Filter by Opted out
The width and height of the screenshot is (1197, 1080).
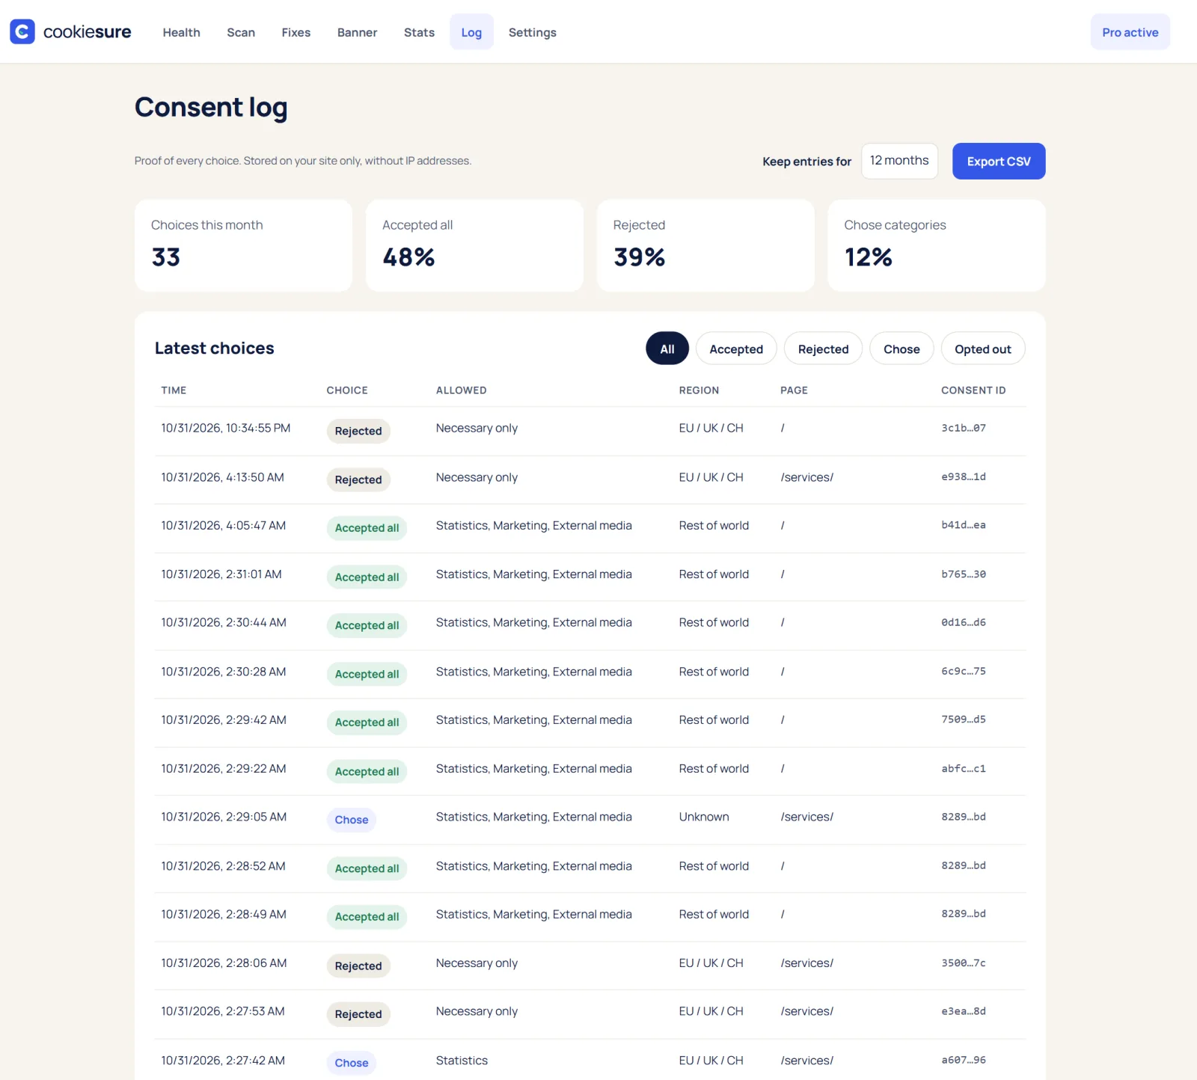click(x=983, y=349)
